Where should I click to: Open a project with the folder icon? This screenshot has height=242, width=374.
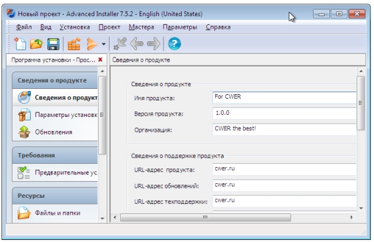point(36,44)
